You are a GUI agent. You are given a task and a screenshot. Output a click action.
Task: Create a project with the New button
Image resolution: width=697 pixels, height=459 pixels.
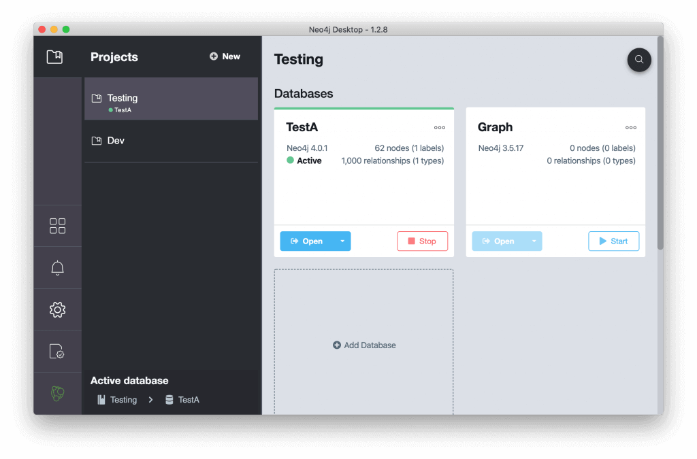click(x=225, y=56)
